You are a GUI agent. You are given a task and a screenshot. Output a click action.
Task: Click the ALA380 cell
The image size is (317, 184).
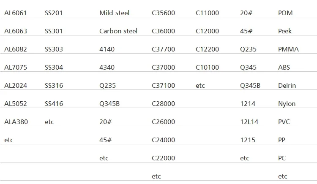tap(16, 122)
